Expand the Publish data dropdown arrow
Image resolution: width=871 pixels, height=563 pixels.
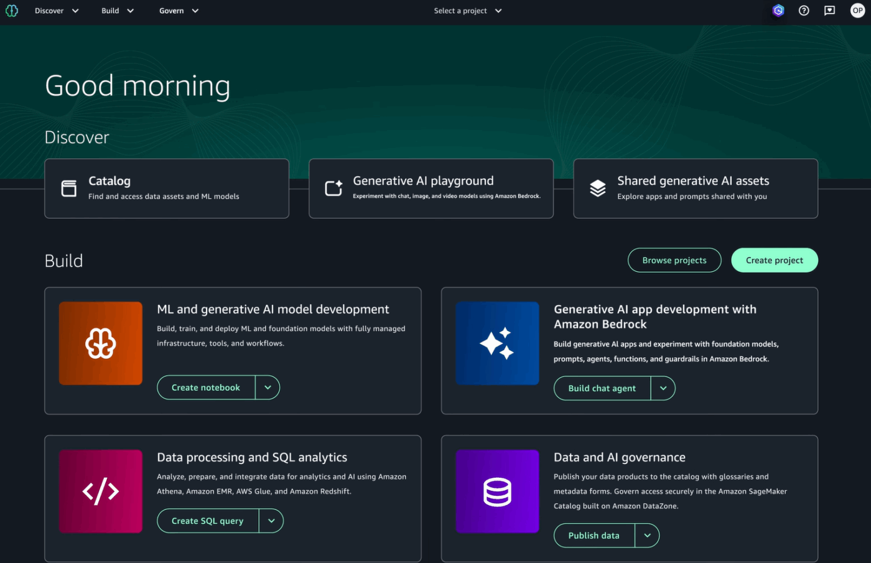(x=647, y=536)
